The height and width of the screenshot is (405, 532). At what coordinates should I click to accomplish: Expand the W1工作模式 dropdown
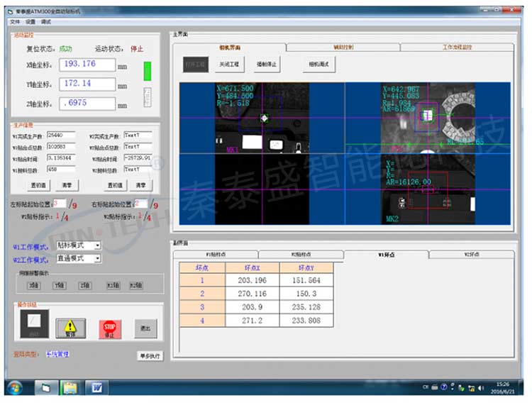click(97, 245)
